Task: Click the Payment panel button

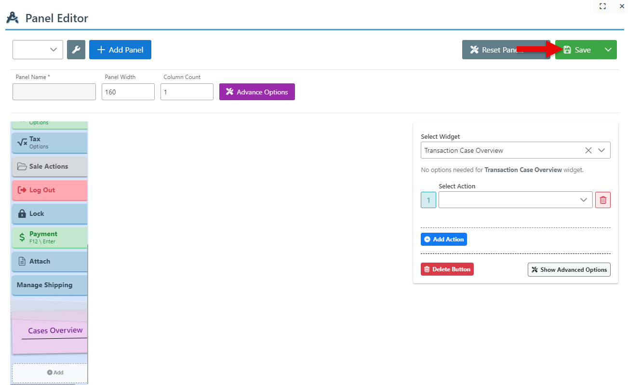Action: point(49,238)
